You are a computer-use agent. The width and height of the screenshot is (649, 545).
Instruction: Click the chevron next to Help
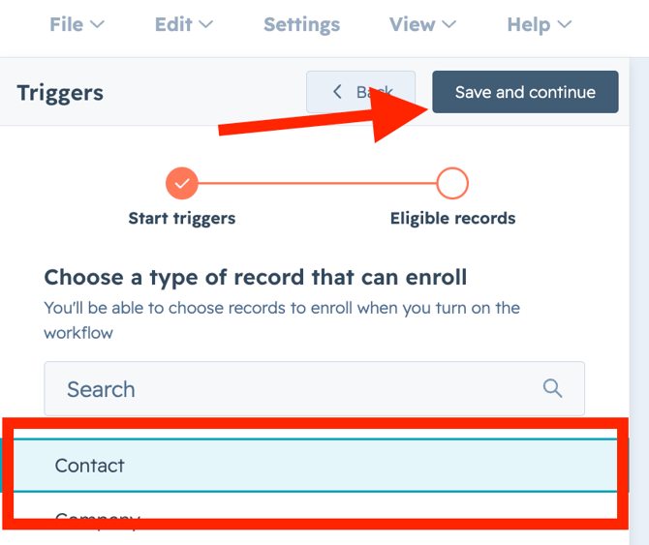(564, 25)
